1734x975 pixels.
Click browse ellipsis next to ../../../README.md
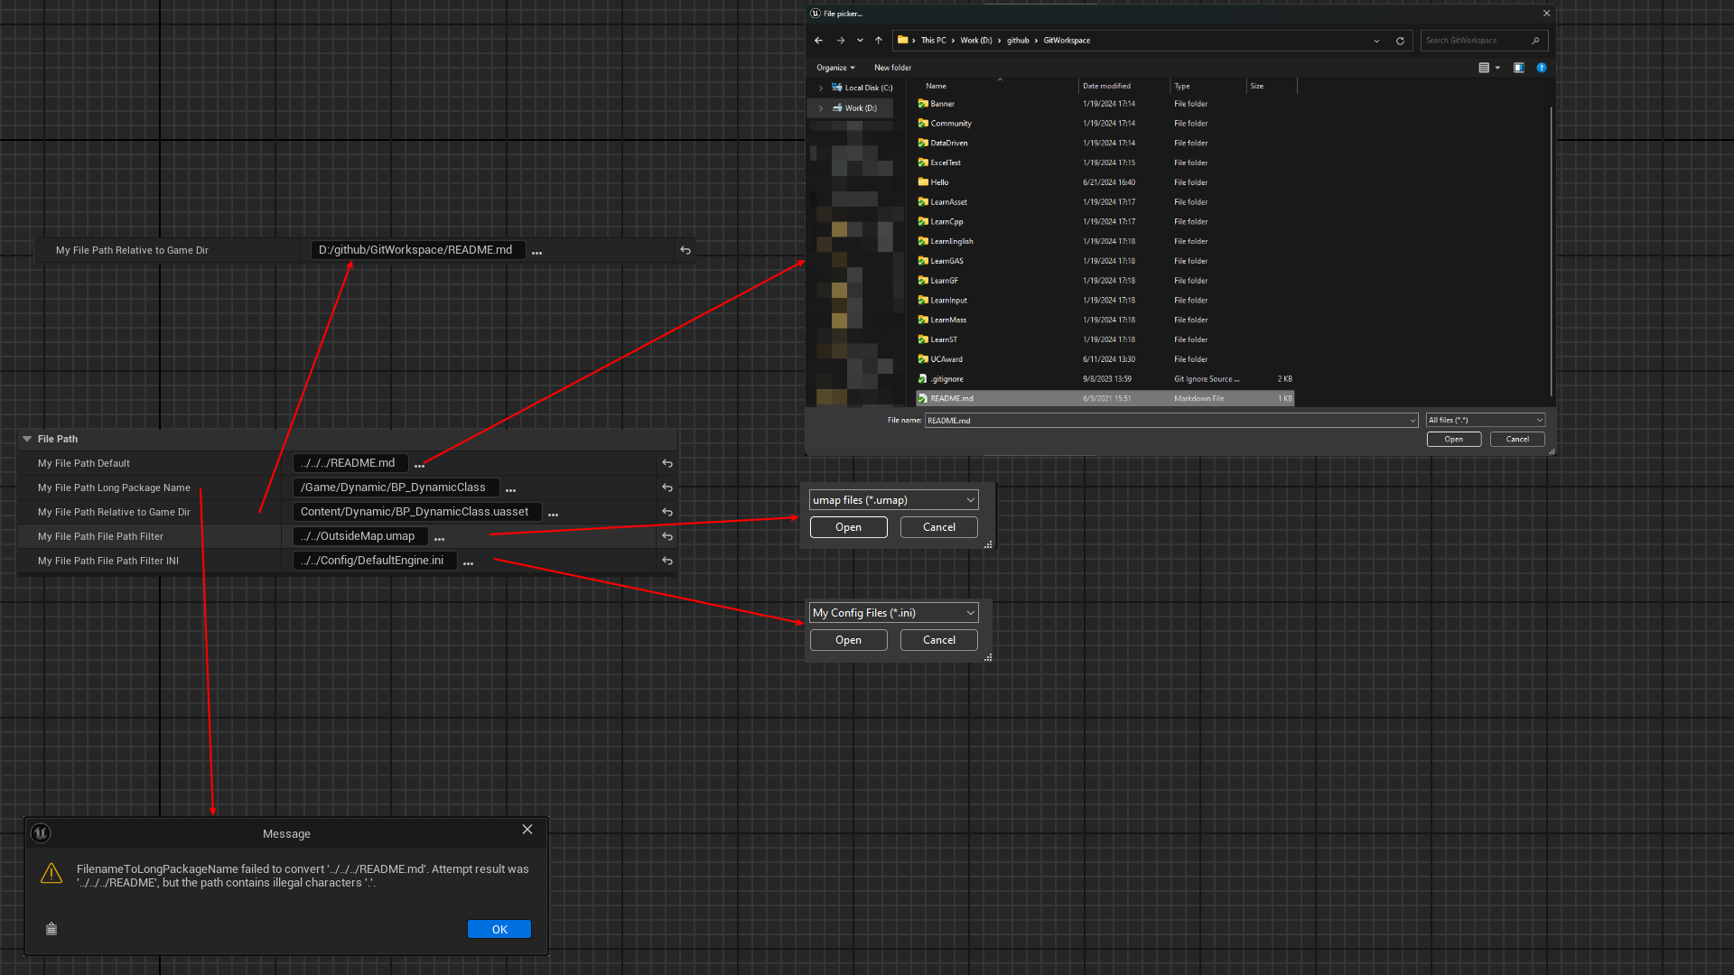click(x=419, y=465)
